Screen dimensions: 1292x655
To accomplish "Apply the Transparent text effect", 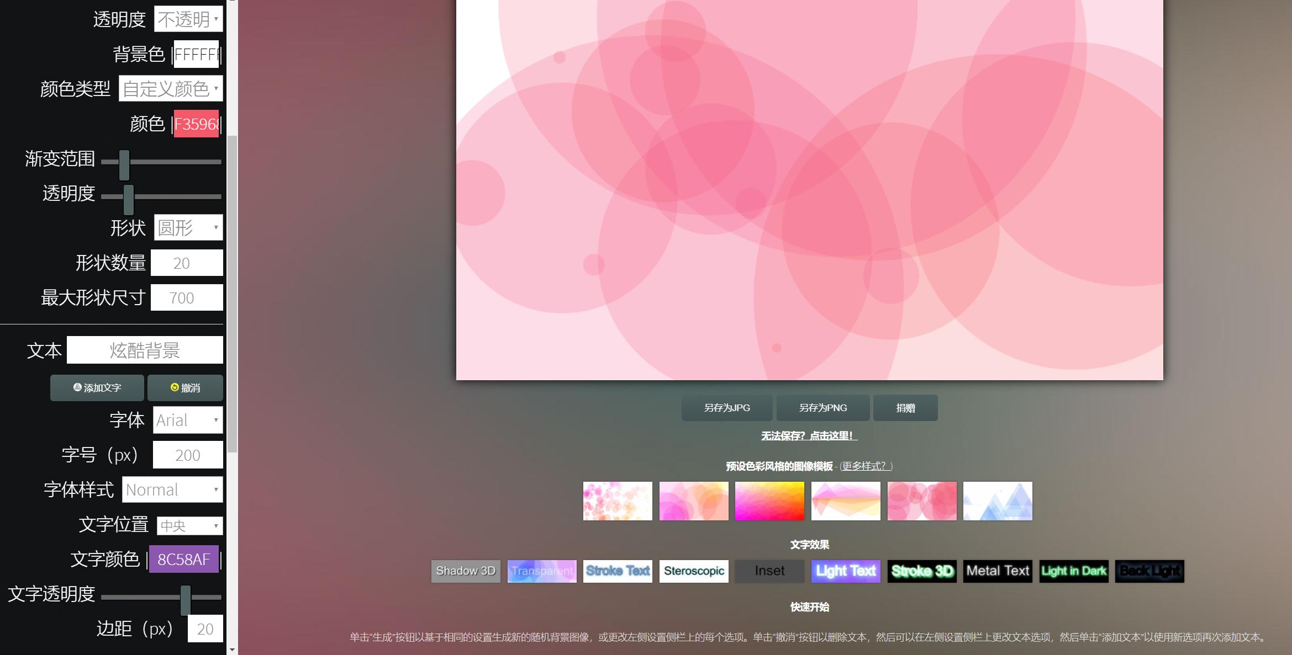I will [x=541, y=571].
